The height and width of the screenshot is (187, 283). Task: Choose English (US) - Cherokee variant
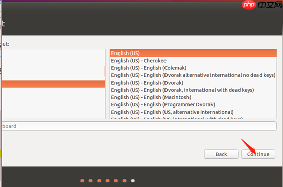(193, 61)
